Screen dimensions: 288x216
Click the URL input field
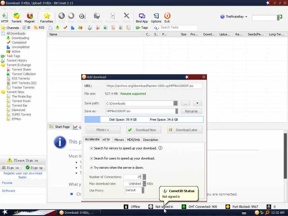point(154,86)
